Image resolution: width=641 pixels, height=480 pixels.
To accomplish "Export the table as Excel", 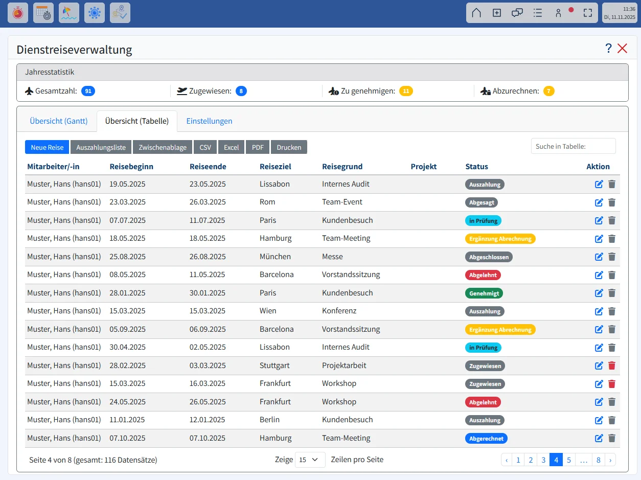I will 231,147.
